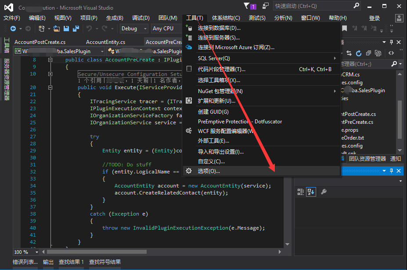Open the 查找符号结果 bottom tab
This screenshot has height=270, width=407.
(x=105, y=262)
